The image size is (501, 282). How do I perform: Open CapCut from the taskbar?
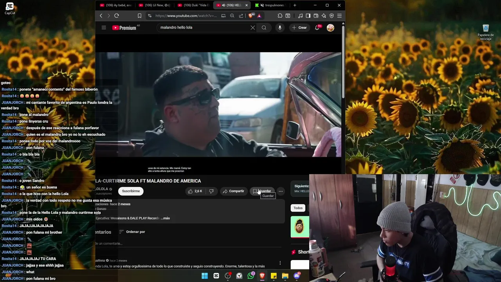[216, 276]
